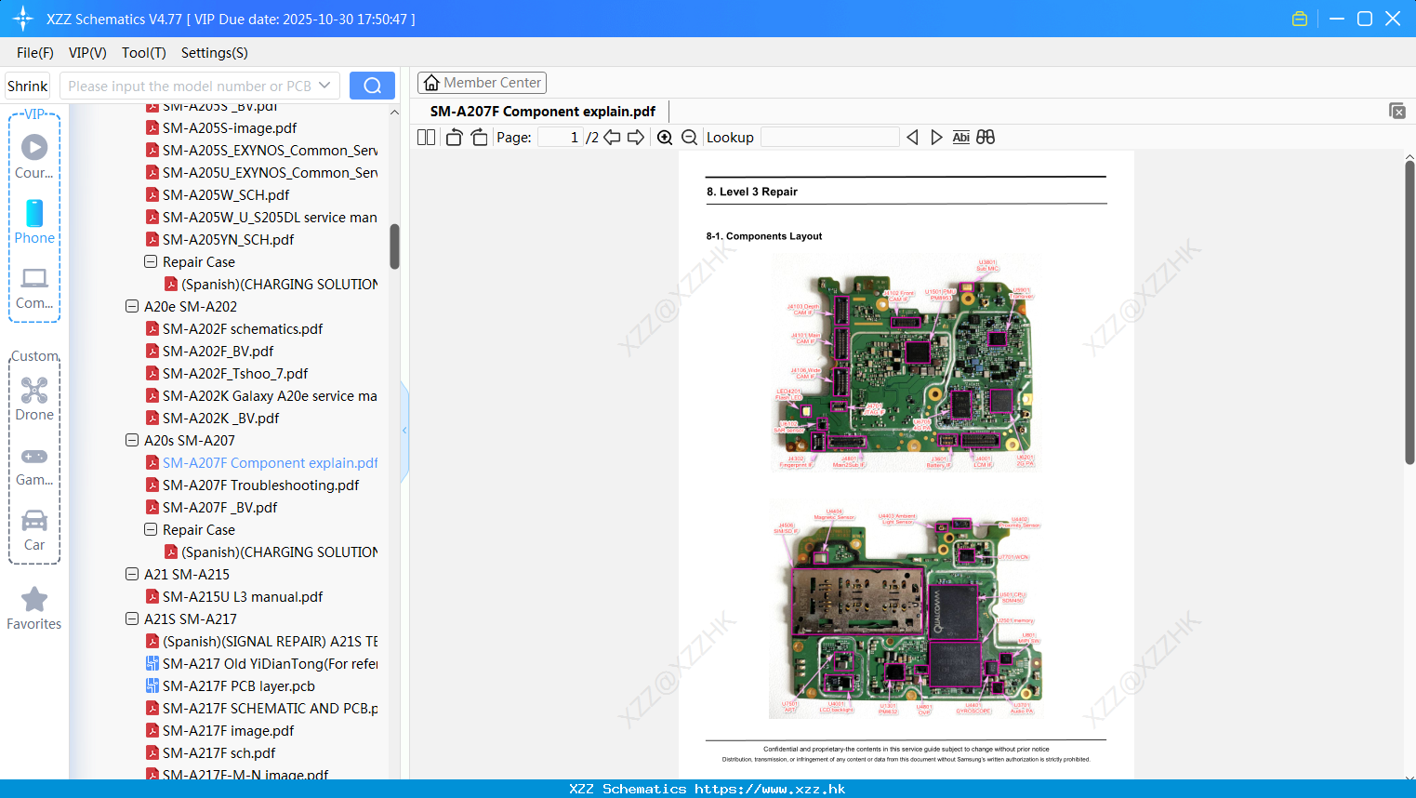
Task: Open the Tool(T) menu
Action: coord(144,53)
